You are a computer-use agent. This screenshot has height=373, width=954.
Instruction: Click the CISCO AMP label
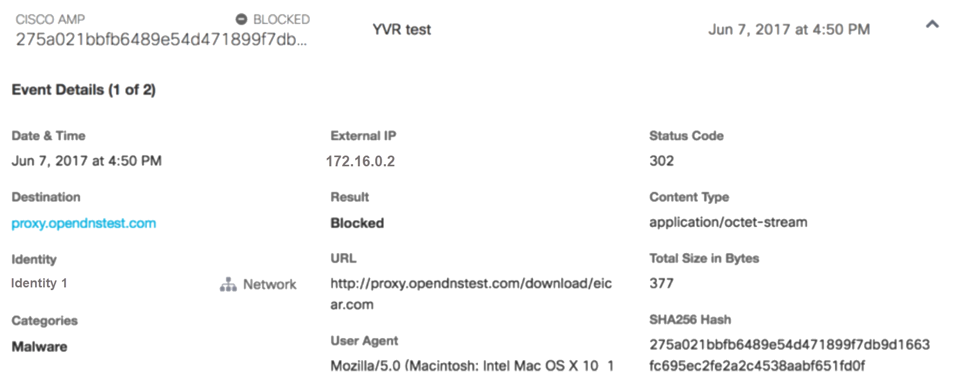[50, 19]
